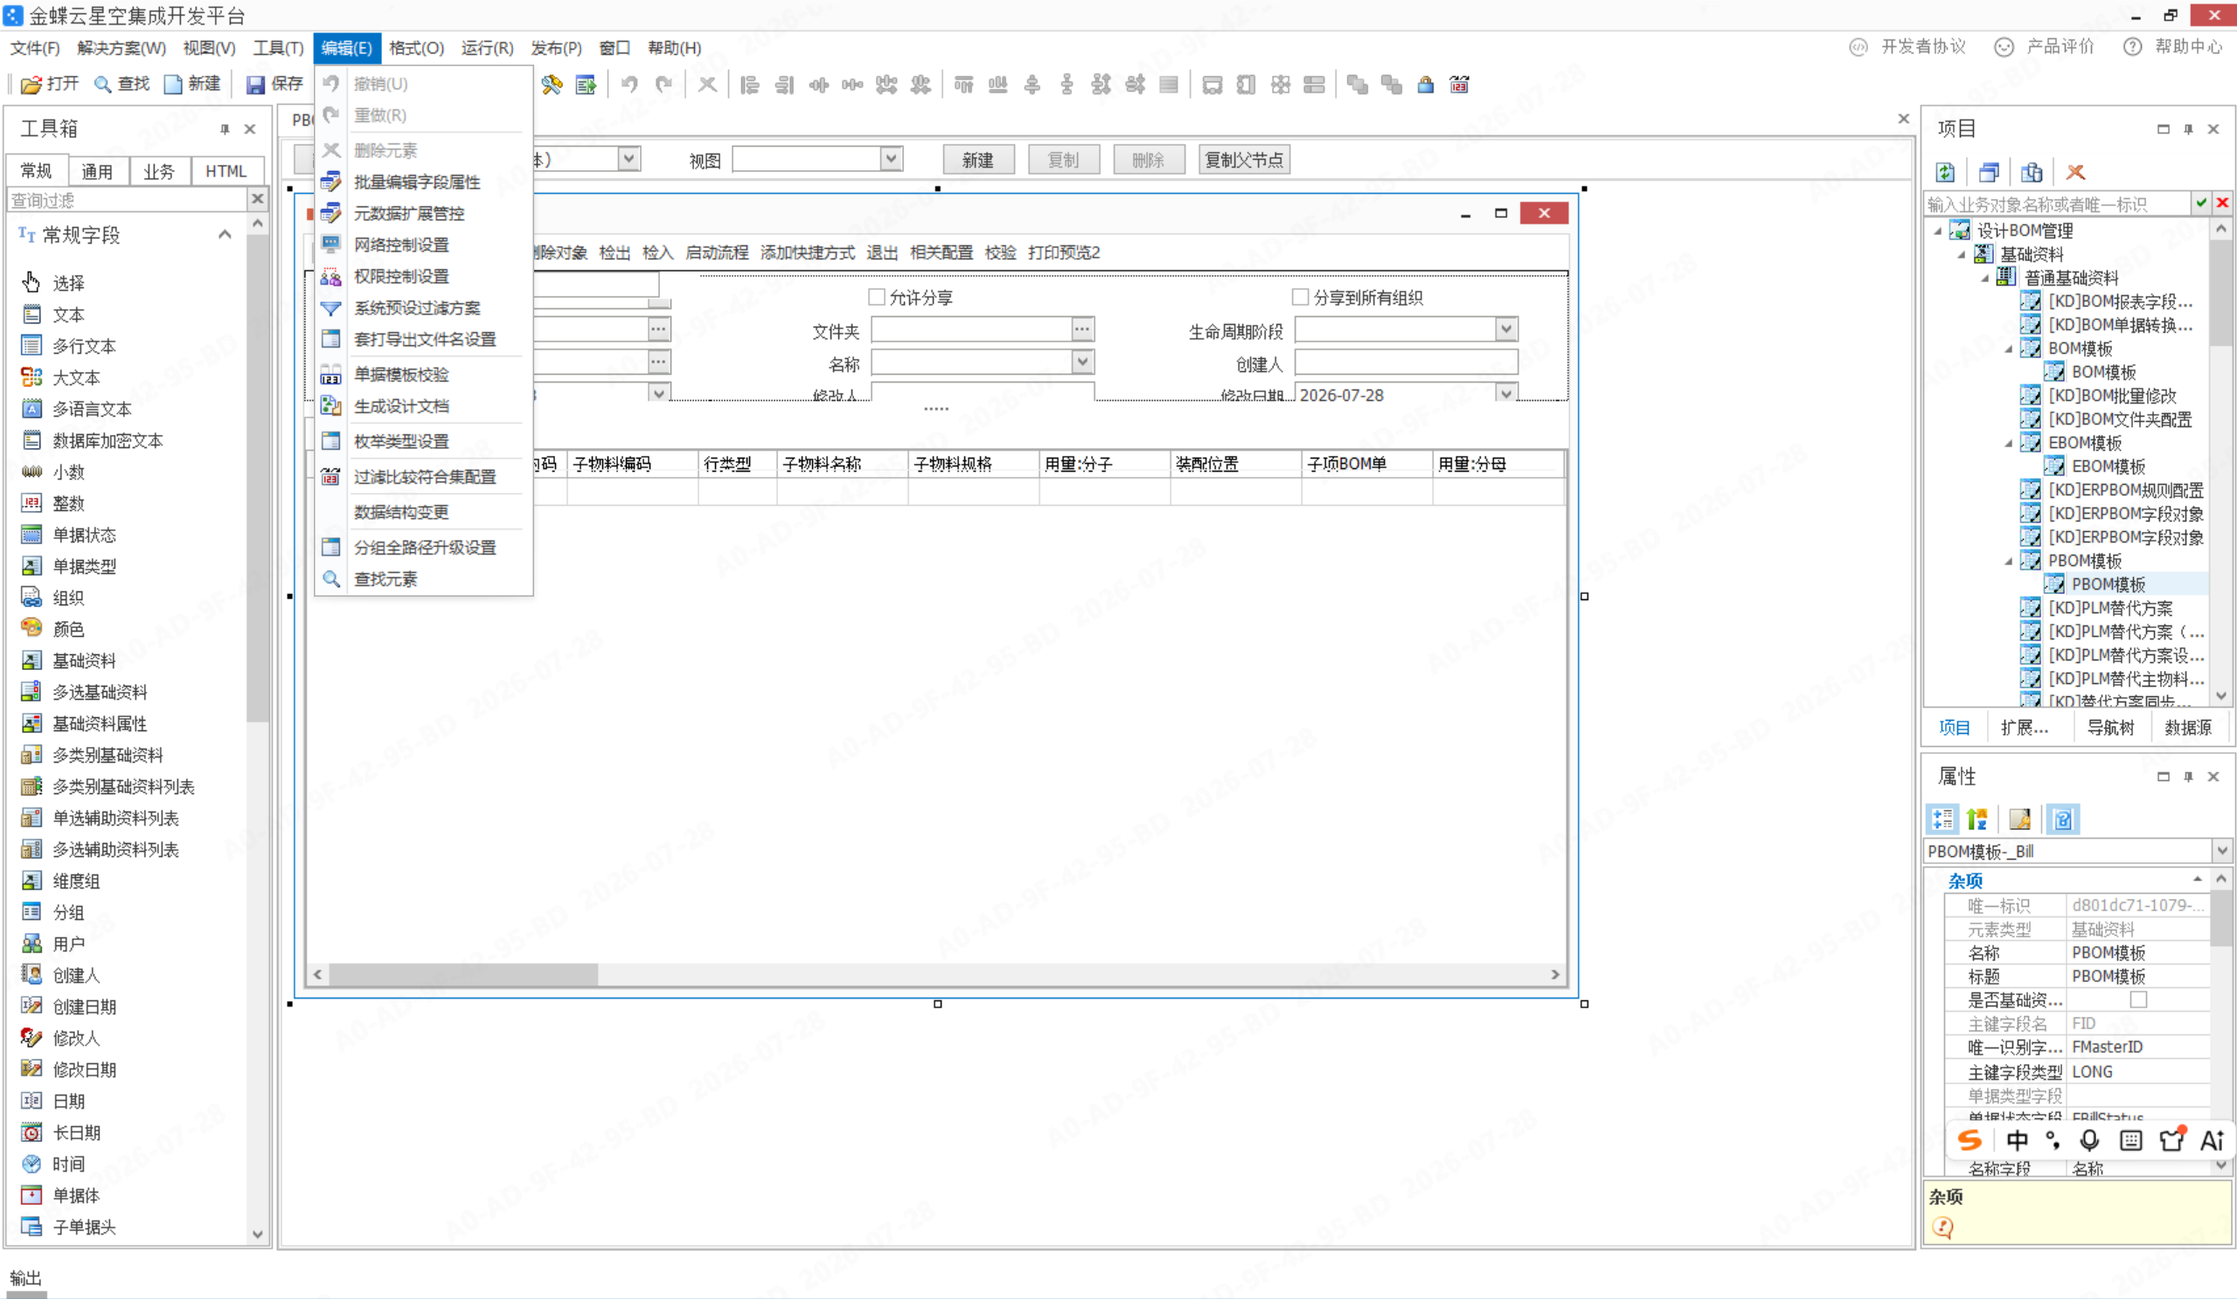Click the lock icon in toolbar

pos(1425,86)
